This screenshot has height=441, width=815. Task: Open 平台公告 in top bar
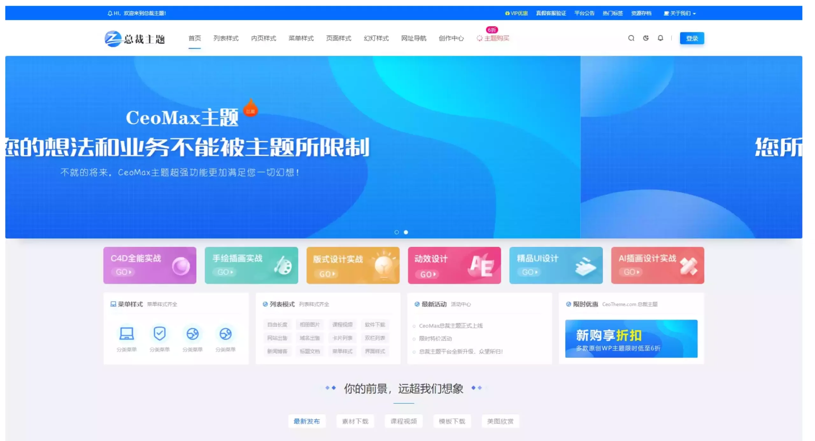584,13
